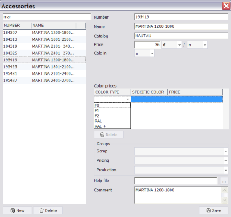231x217 pixels.
Task: Open the Production group dropdown
Action: pyautogui.click(x=181, y=170)
